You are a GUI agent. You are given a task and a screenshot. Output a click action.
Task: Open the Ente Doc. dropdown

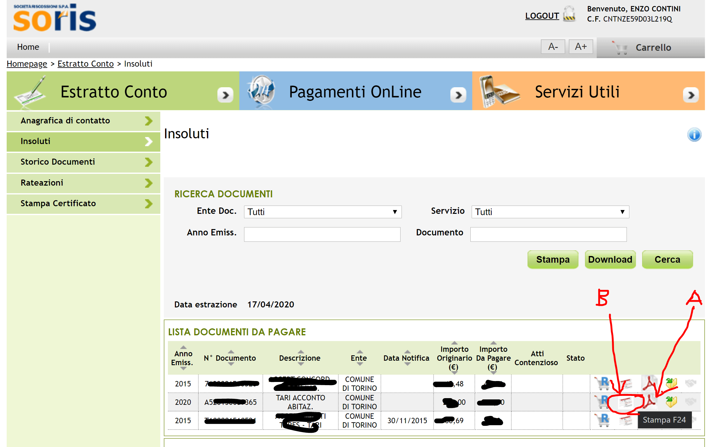tap(322, 212)
